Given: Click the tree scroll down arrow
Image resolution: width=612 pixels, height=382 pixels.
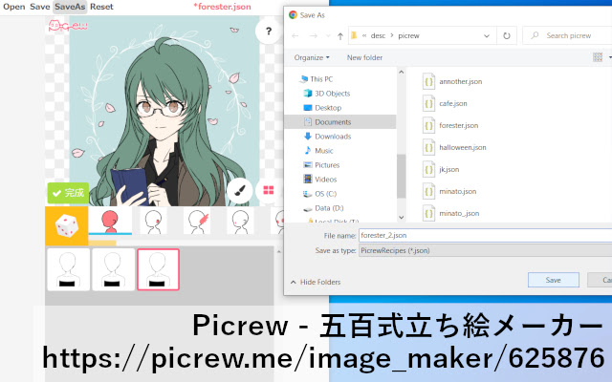Looking at the screenshot, I should coord(402,217).
